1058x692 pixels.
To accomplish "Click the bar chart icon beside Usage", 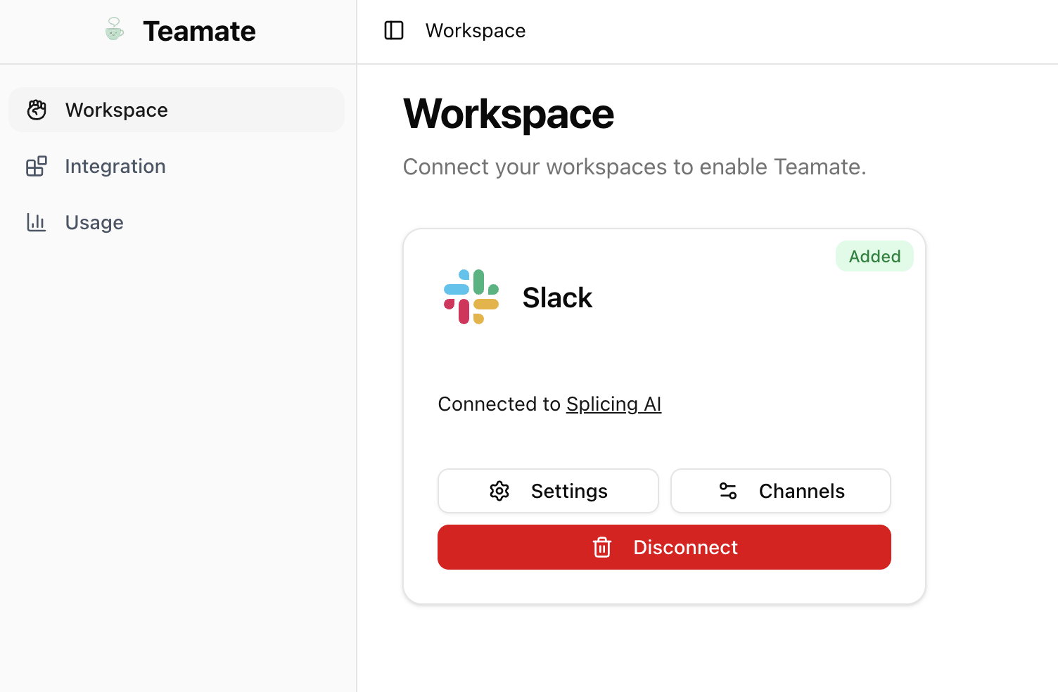I will click(x=37, y=222).
